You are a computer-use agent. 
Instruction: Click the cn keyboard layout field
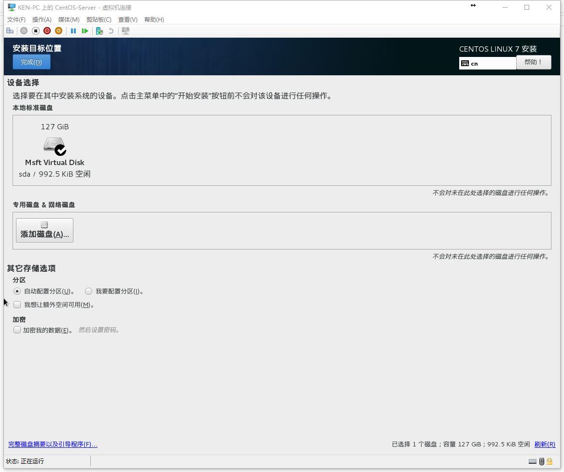coord(487,63)
